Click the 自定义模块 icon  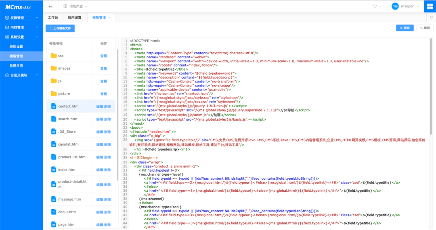pyautogui.click(x=7, y=75)
